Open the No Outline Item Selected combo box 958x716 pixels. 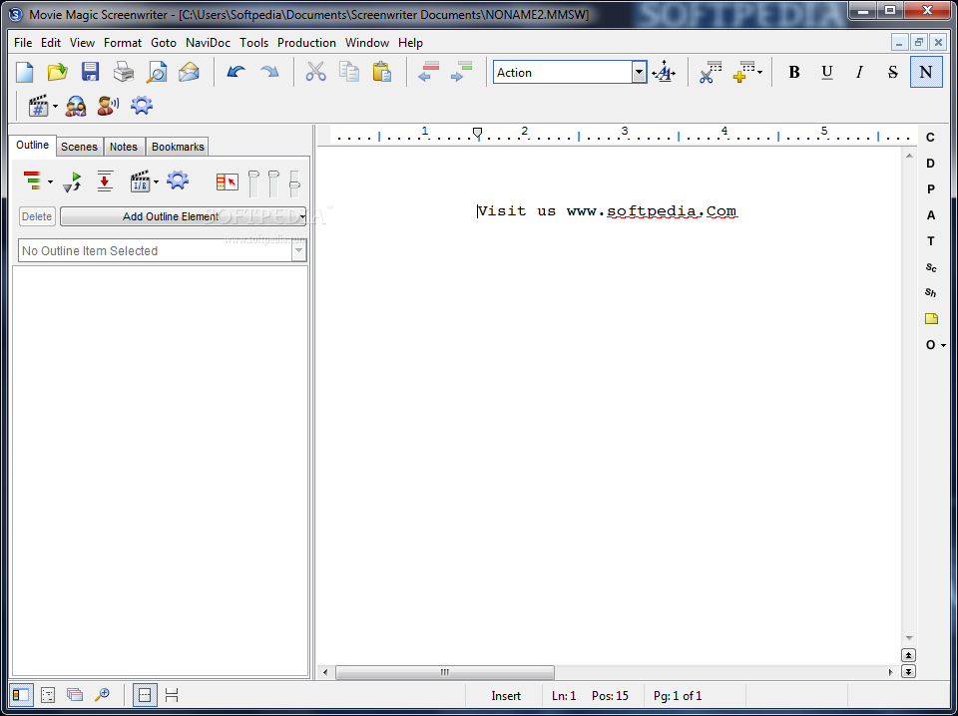pyautogui.click(x=162, y=250)
